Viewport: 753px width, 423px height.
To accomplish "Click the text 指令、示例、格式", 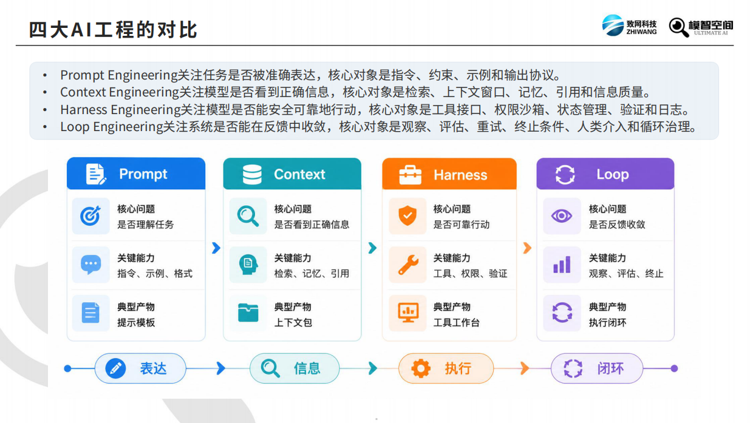I will pos(155,274).
